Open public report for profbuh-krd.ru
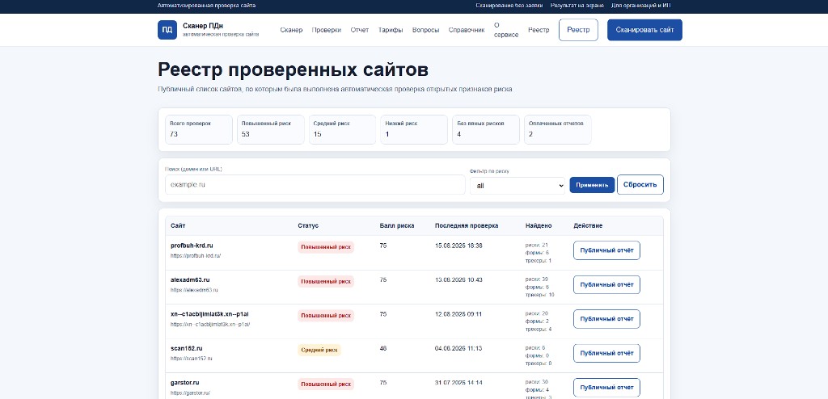Viewport: 828px width, 399px height. tap(606, 250)
